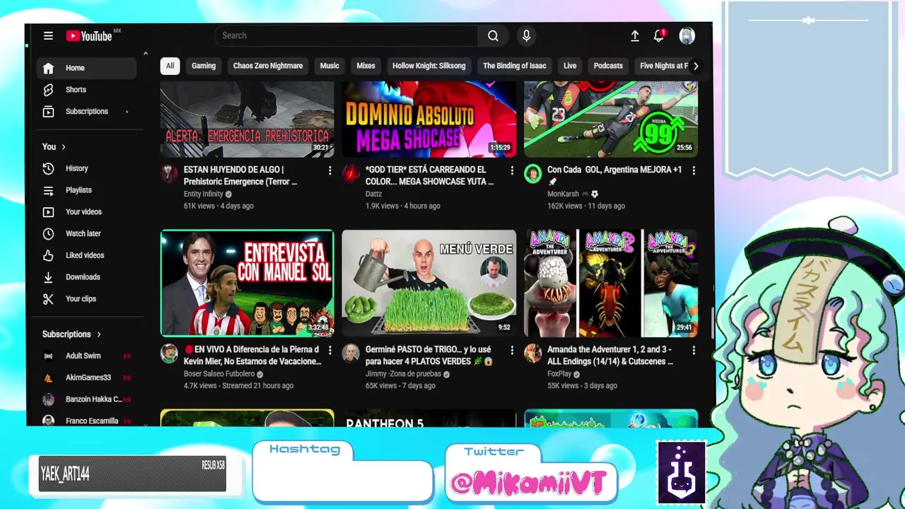Open the notifications bell

(659, 36)
